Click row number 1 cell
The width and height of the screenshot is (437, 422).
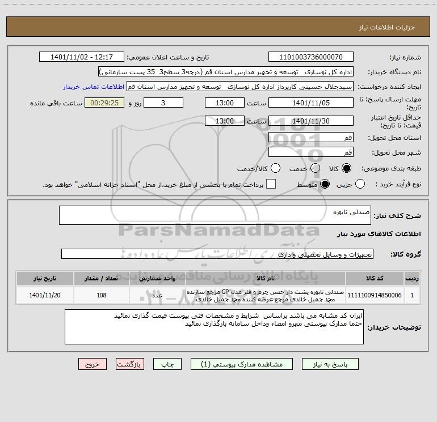tap(412, 295)
